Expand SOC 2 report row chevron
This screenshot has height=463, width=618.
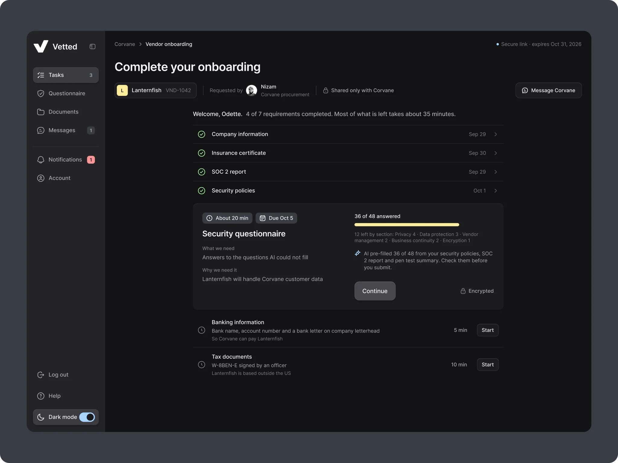[x=495, y=172]
